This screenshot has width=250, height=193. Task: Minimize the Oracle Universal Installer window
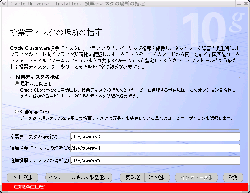coord(239,4)
